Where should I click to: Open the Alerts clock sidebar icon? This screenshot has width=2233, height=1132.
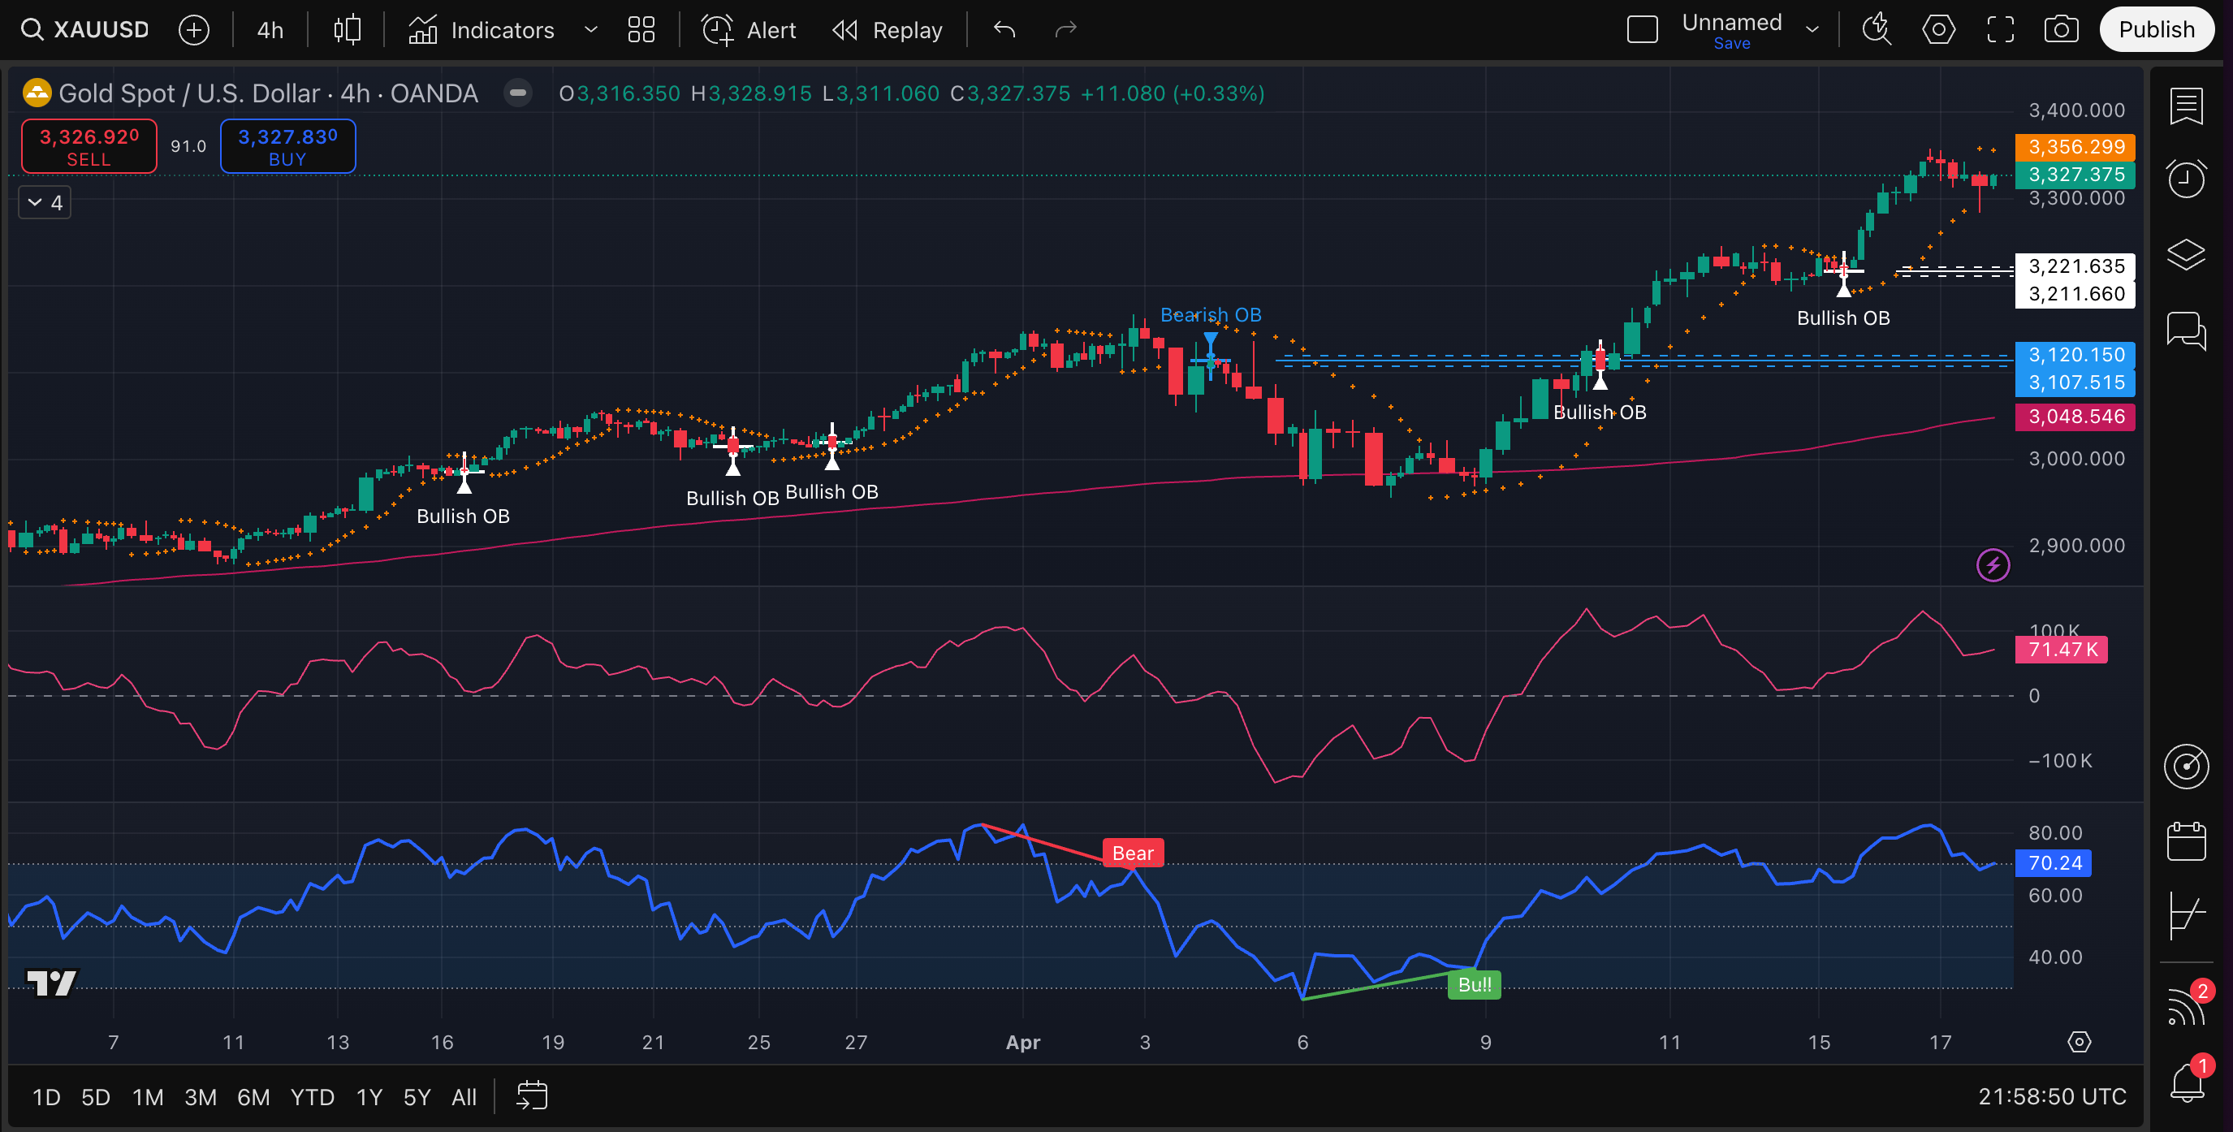tap(2185, 179)
